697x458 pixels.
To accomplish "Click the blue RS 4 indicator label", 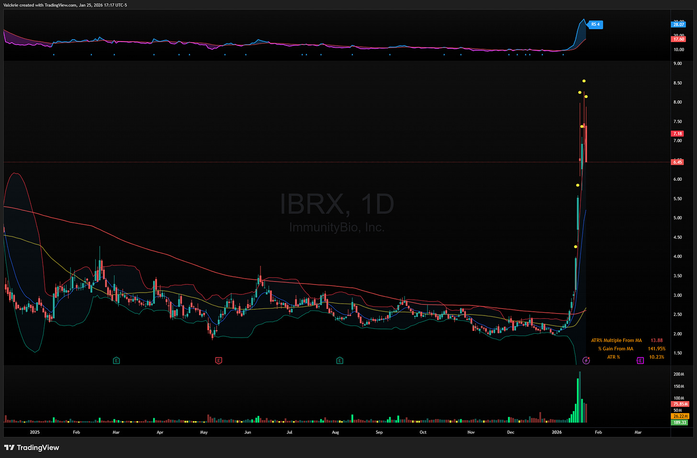I will point(595,24).
